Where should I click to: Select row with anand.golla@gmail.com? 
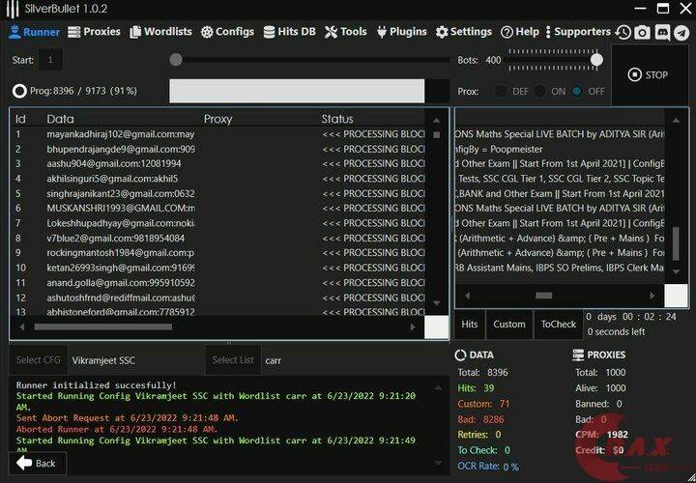click(x=217, y=282)
